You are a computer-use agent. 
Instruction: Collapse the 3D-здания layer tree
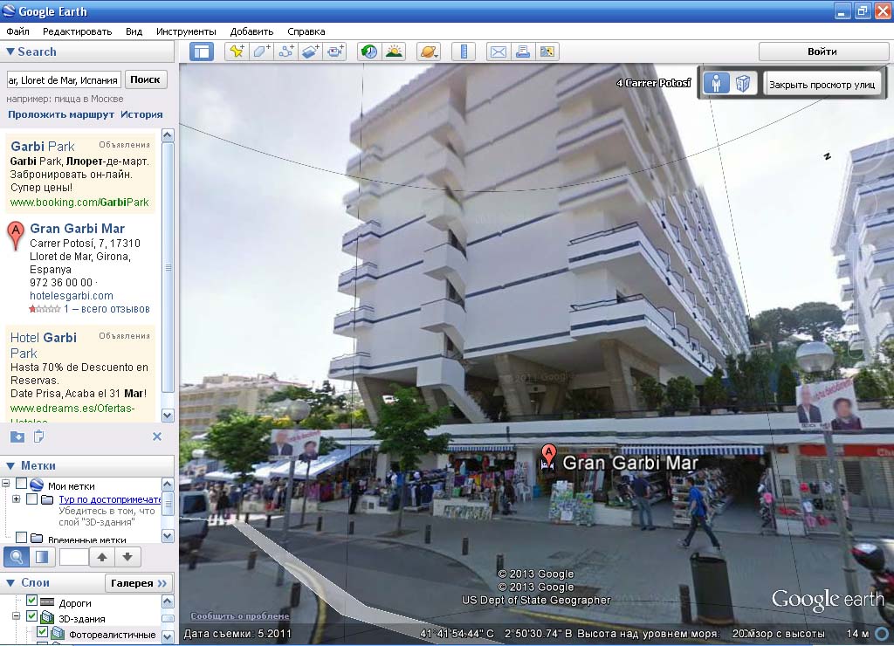coord(16,615)
